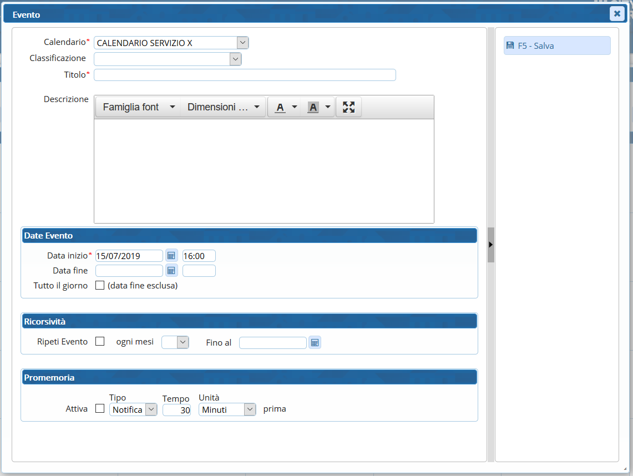This screenshot has width=633, height=476.
Task: Check the Ripeti Evento checkbox
Action: click(x=100, y=342)
